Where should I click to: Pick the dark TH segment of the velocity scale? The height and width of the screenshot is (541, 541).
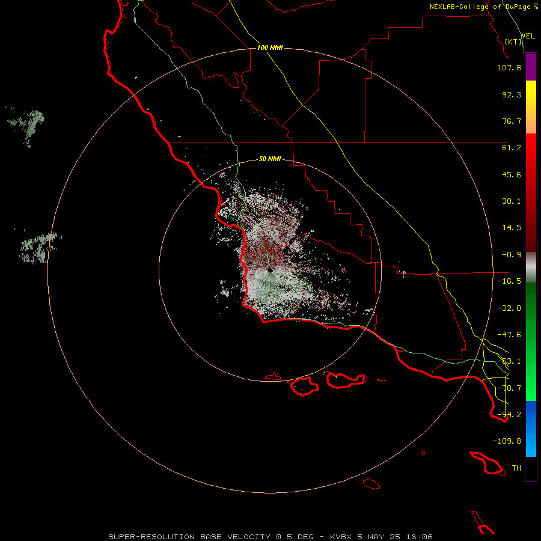[531, 469]
